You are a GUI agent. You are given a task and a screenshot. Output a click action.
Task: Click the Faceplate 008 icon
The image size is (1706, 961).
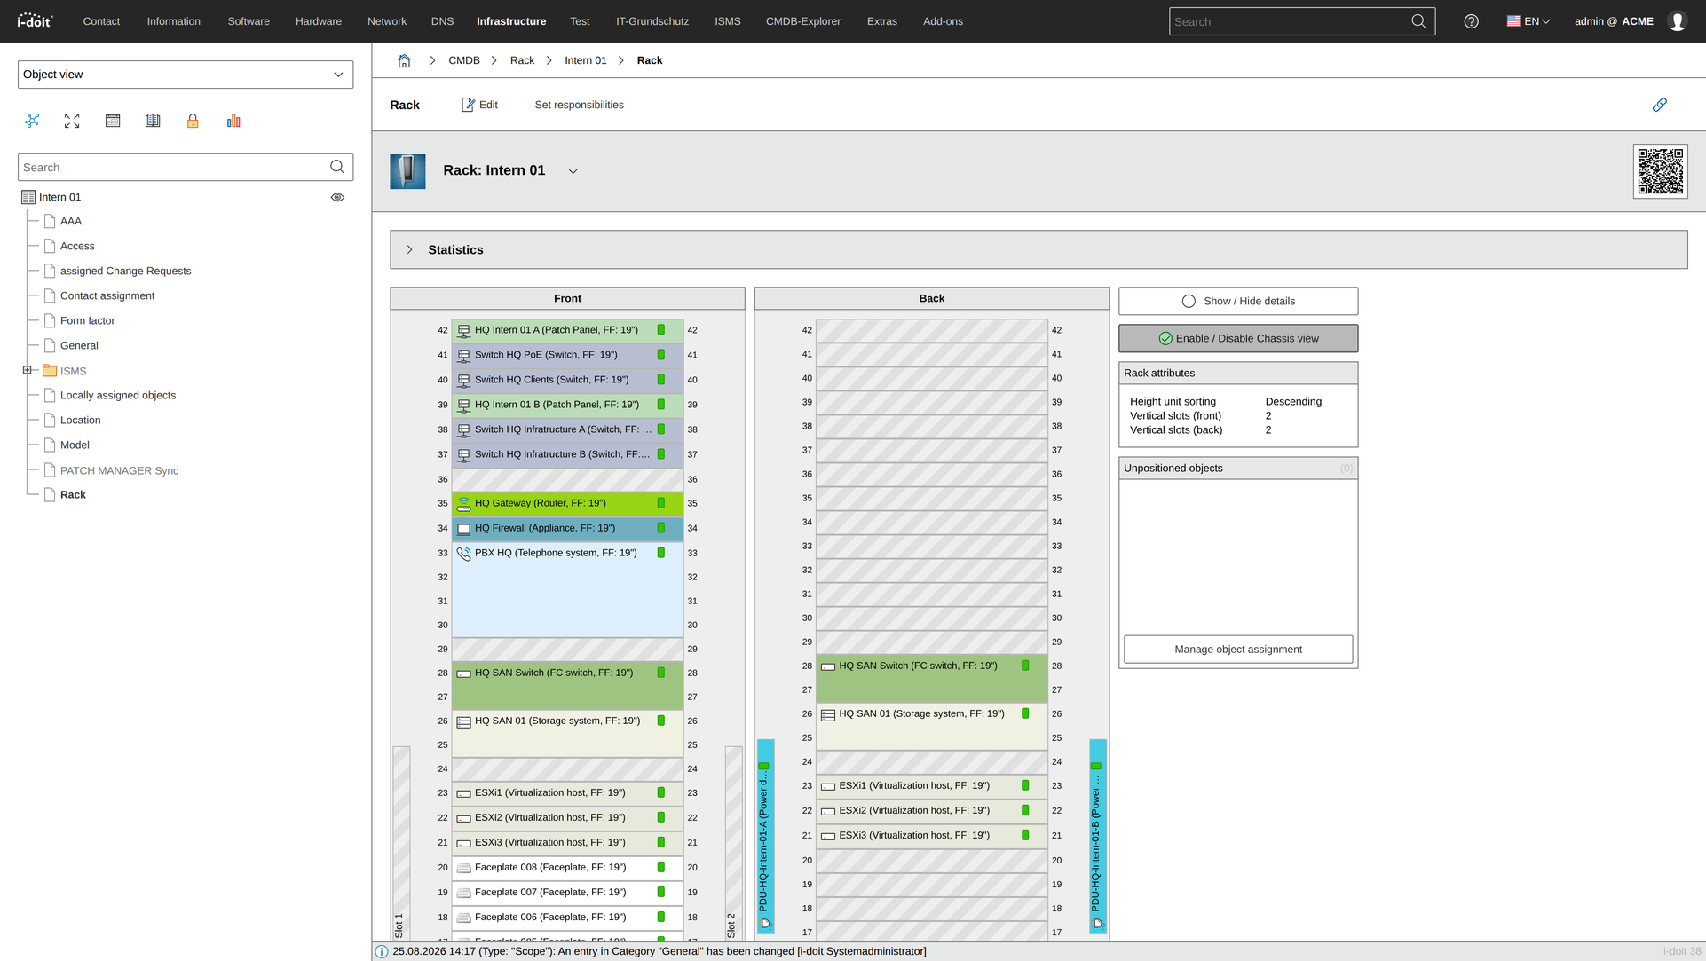(x=463, y=868)
